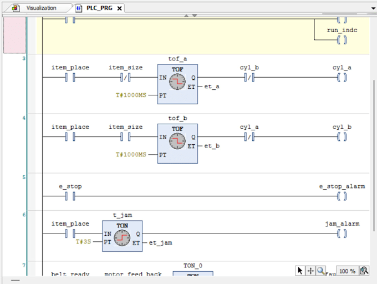Select the magnifier zoom tool

(320, 271)
